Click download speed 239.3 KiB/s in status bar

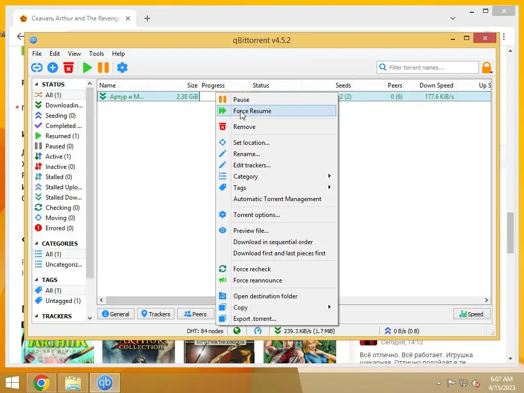click(x=304, y=331)
